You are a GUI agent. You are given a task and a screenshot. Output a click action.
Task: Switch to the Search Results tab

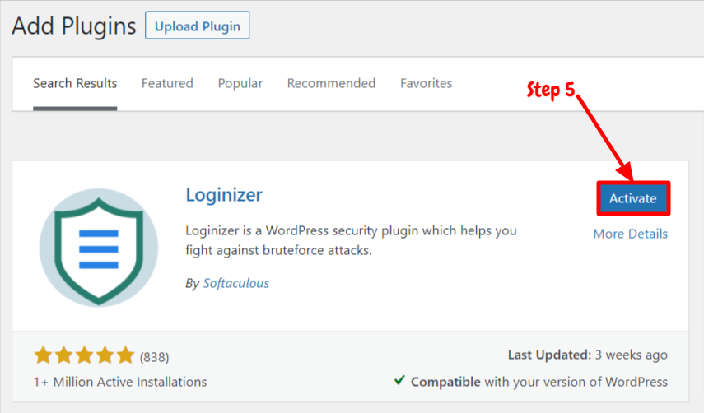tap(75, 83)
